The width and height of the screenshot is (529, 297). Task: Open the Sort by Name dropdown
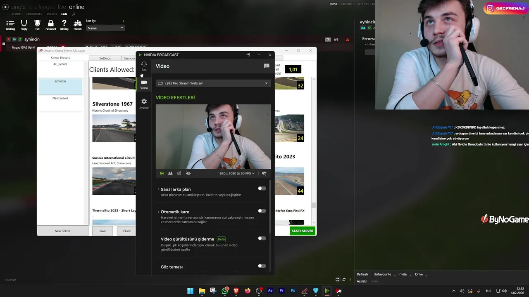(x=105, y=28)
